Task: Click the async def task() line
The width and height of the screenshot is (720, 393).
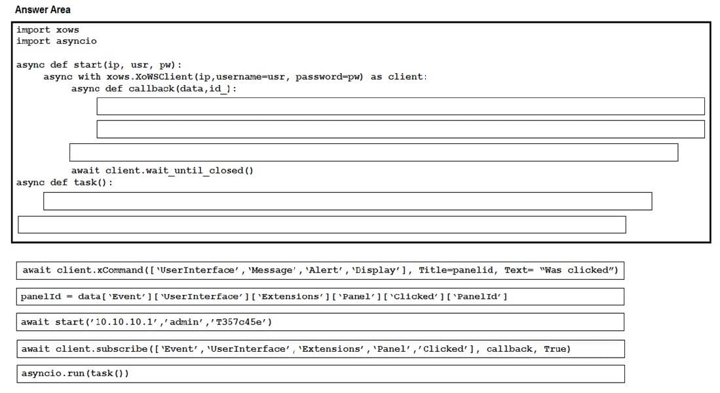Action: (x=64, y=182)
